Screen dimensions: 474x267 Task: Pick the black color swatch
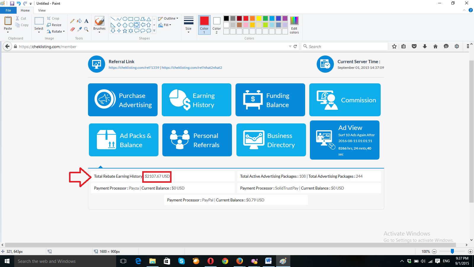pos(226,18)
